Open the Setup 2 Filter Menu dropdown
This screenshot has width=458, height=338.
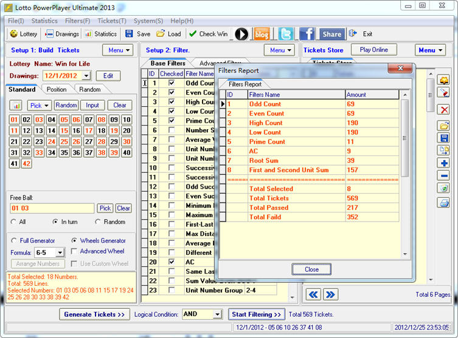pyautogui.click(x=279, y=50)
